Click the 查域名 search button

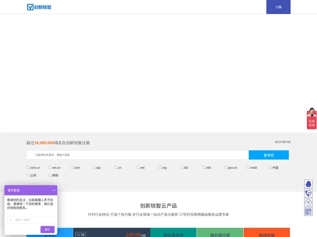point(269,155)
